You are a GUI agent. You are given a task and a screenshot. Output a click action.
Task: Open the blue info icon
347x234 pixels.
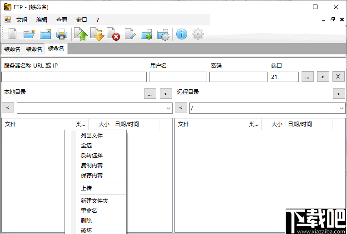click(182, 34)
